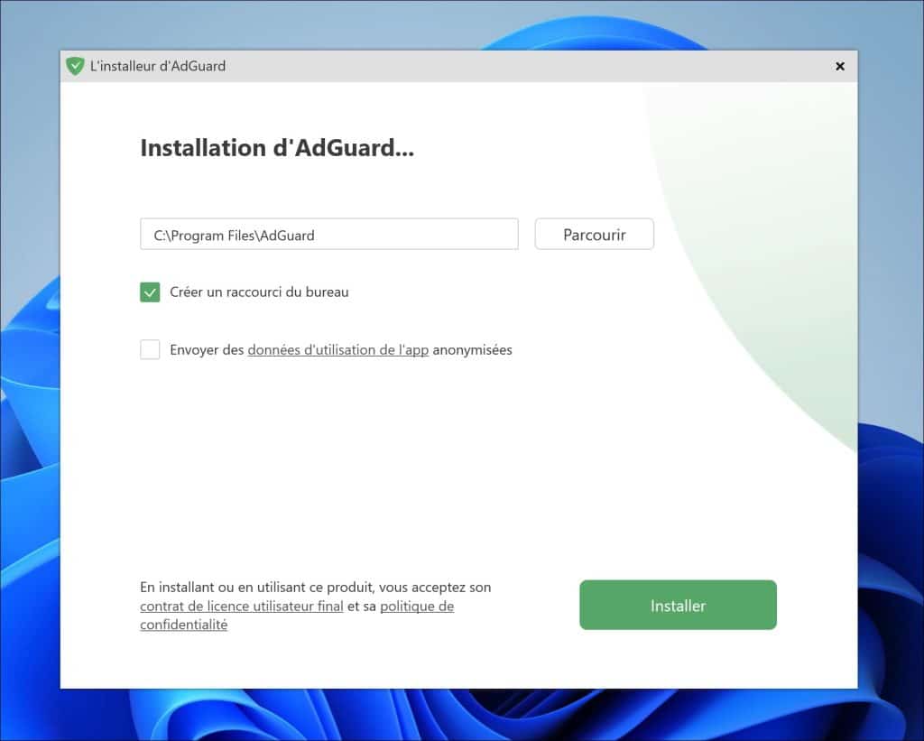
Task: Uncheck "Créer un raccourci du bureau"
Action: pos(150,292)
